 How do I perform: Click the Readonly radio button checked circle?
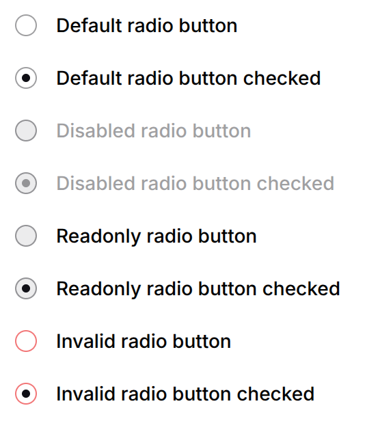[26, 288]
